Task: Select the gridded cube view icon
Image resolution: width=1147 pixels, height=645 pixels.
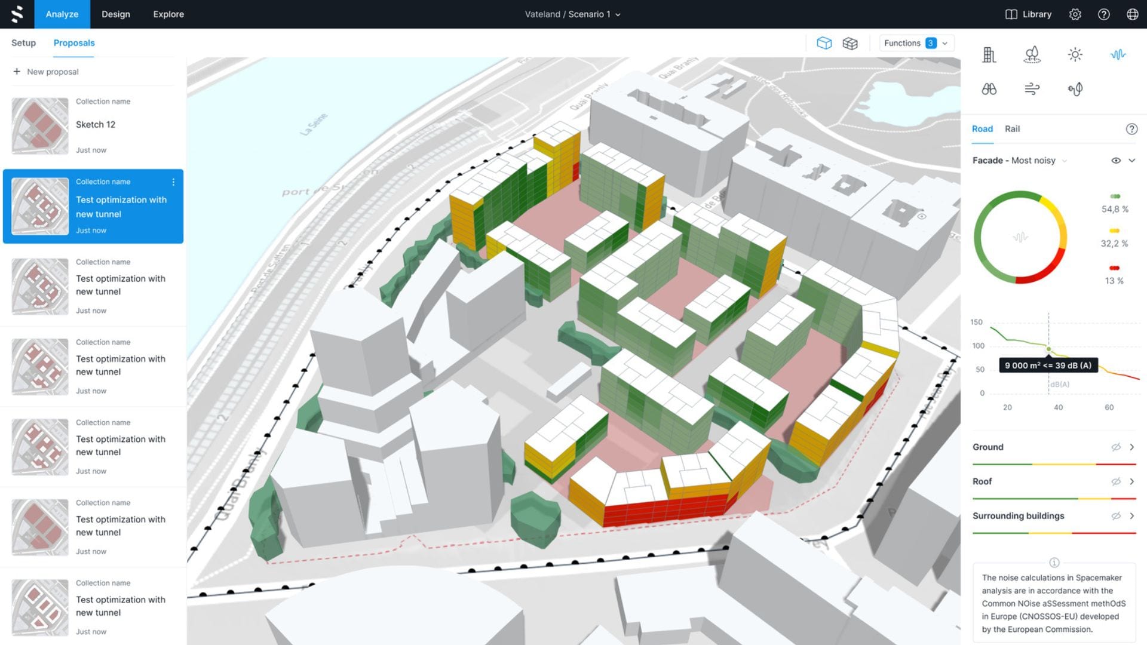Action: pos(850,43)
